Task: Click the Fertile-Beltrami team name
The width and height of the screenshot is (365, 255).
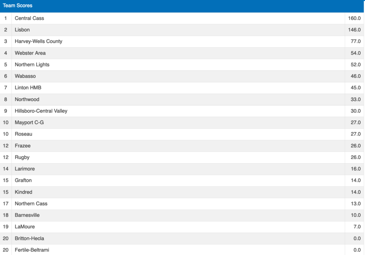Action: (x=32, y=250)
